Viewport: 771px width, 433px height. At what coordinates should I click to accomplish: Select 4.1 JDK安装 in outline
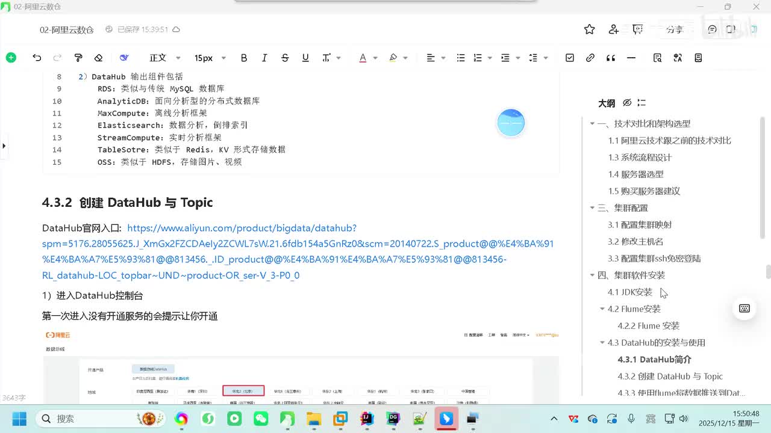(x=630, y=292)
